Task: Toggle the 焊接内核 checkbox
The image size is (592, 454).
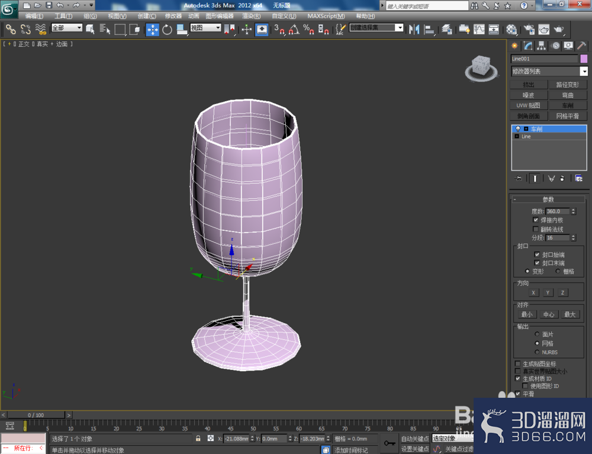Action: pyautogui.click(x=535, y=220)
